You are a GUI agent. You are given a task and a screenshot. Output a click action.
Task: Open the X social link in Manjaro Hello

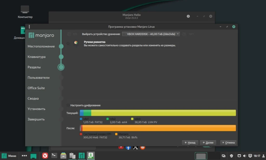coord(135,147)
